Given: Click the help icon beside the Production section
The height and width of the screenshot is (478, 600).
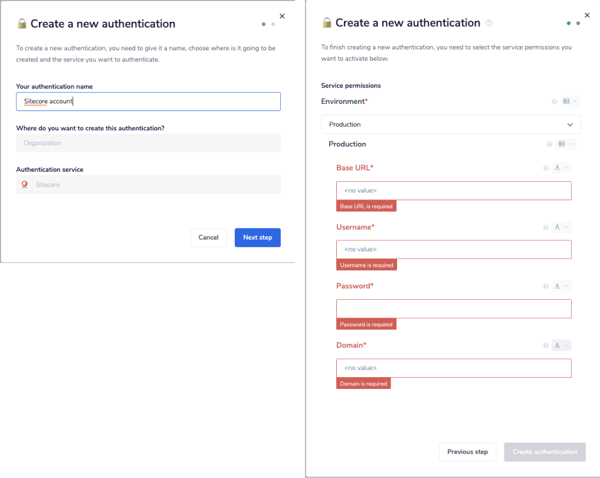Looking at the screenshot, I should (549, 143).
